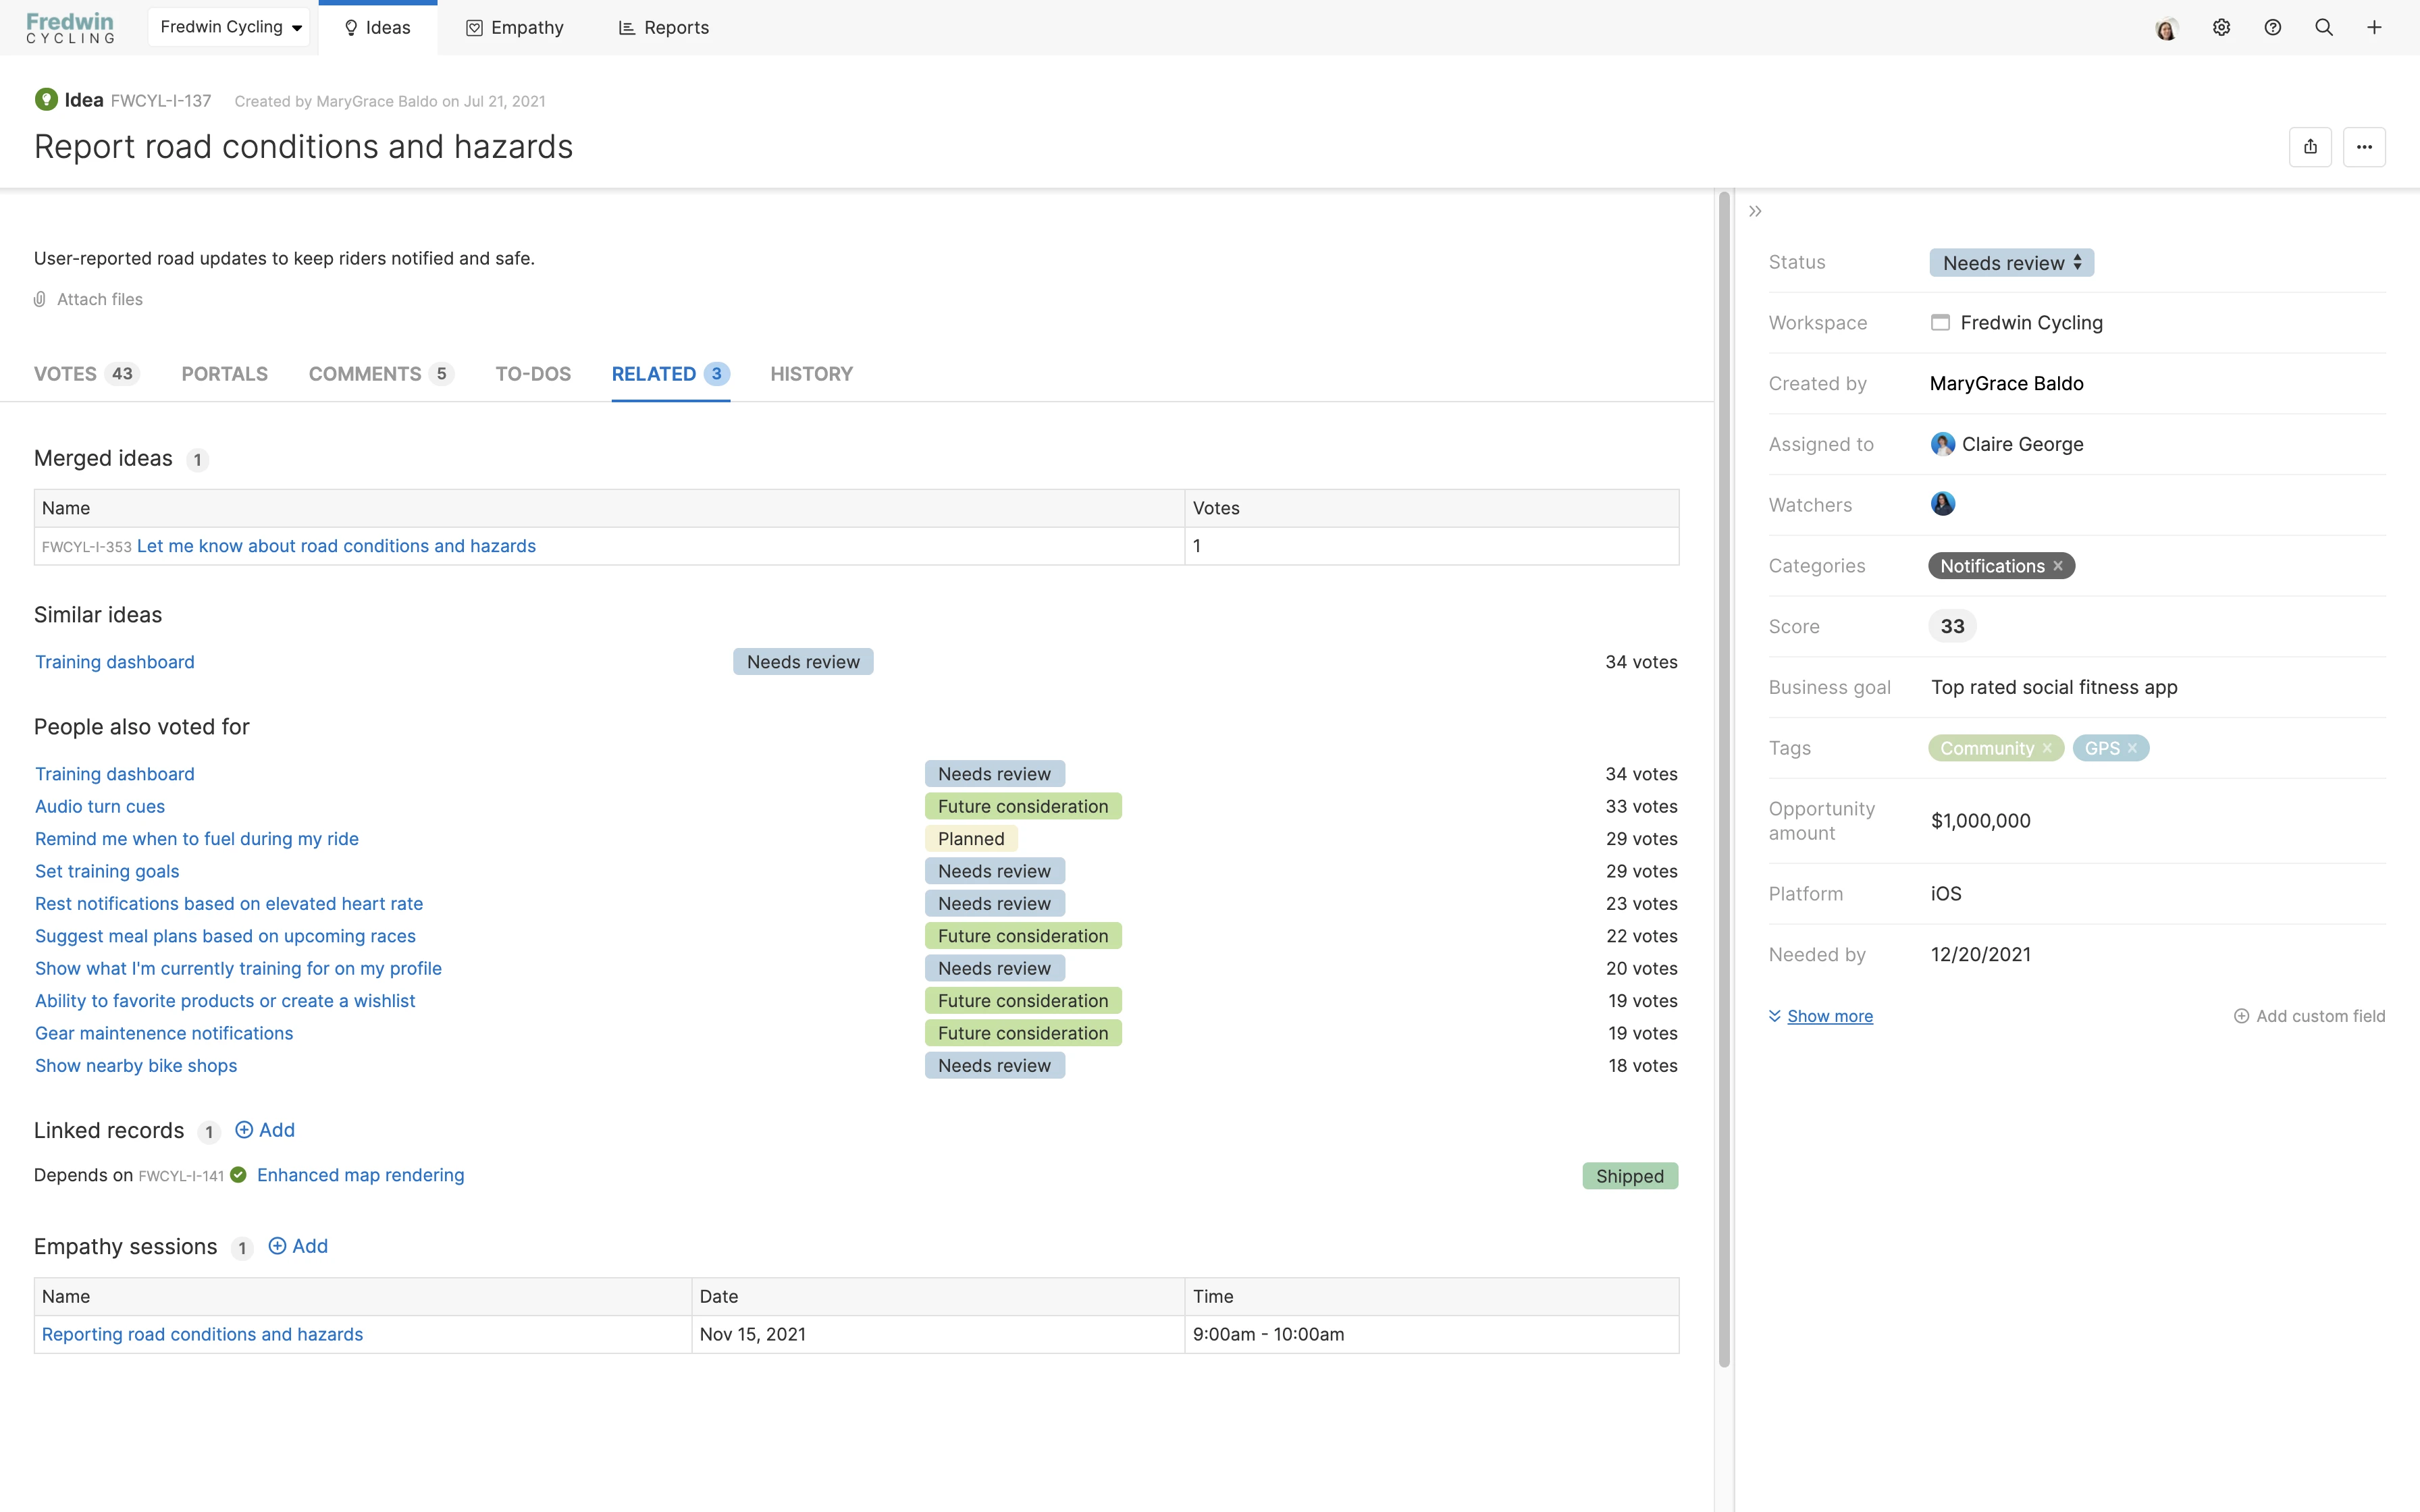The image size is (2420, 1512).
Task: Remove the Notifications category tag
Action: coord(2058,566)
